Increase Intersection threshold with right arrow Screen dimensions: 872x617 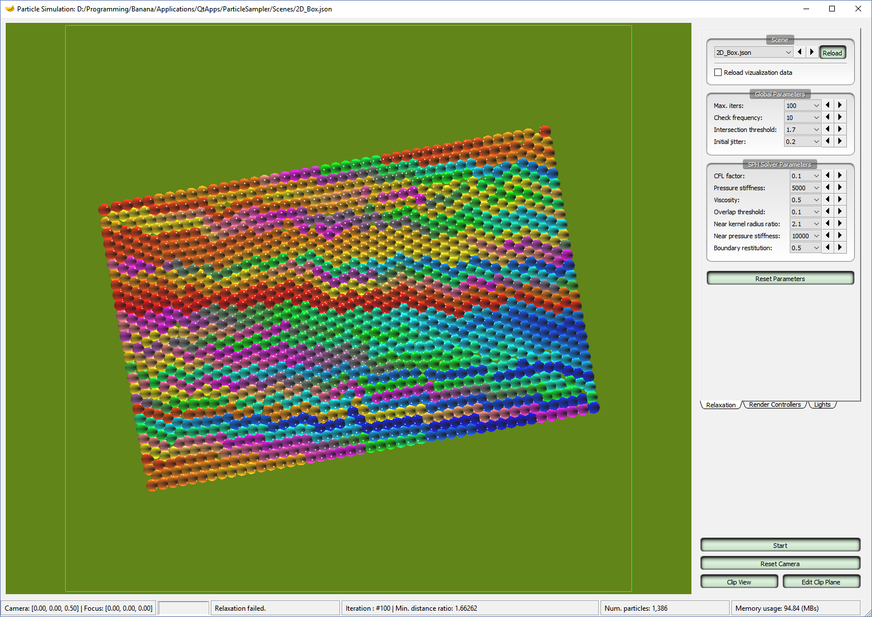pos(840,129)
